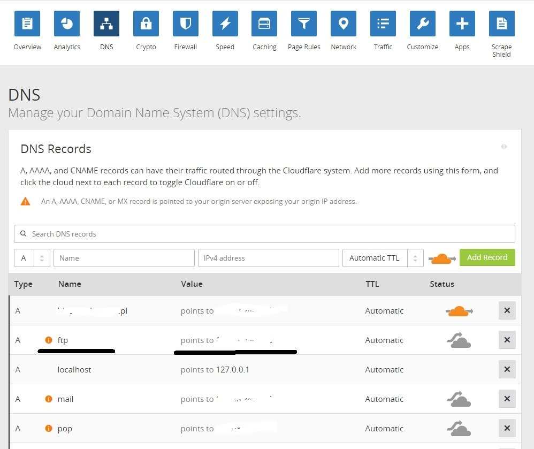Delete the localhost record

click(507, 370)
